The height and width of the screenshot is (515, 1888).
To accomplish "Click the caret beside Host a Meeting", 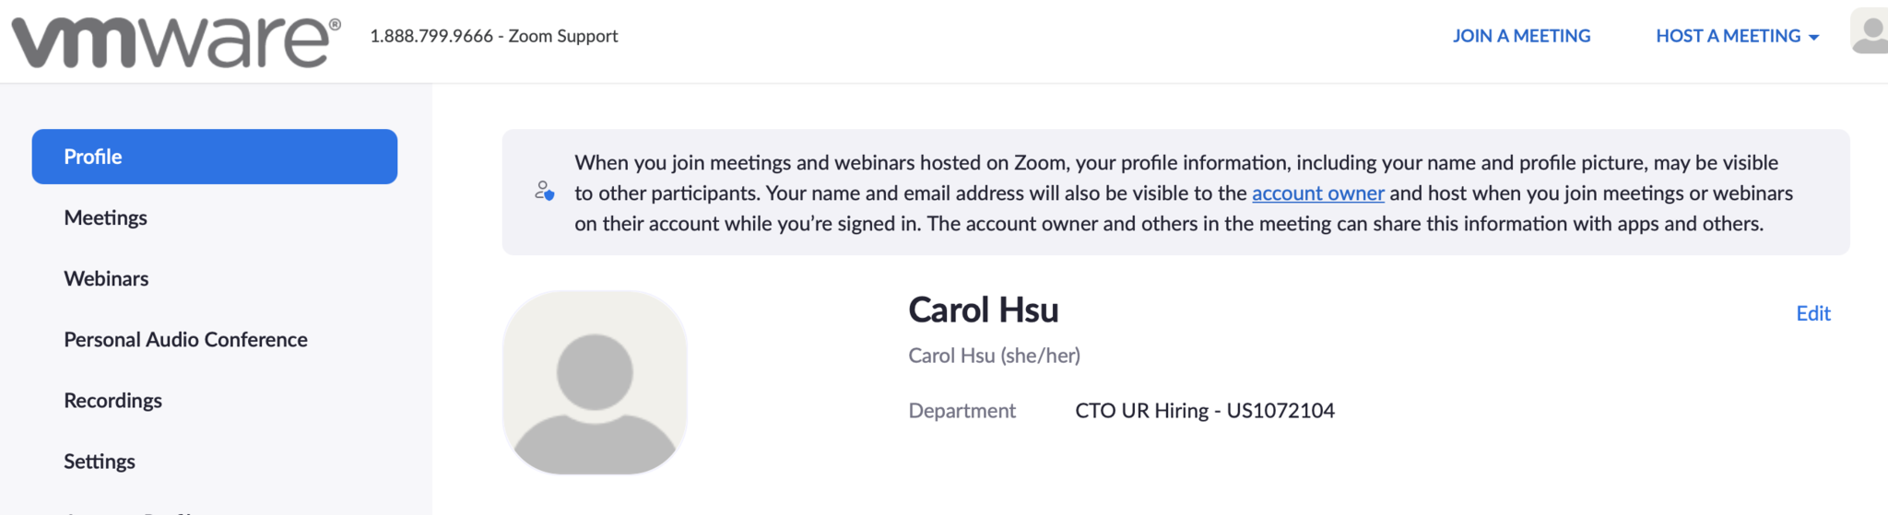I will coord(1814,38).
